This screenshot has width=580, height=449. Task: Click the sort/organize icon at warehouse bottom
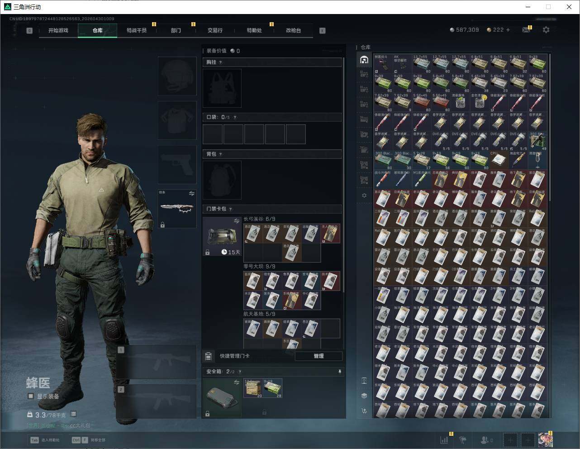pos(364,411)
